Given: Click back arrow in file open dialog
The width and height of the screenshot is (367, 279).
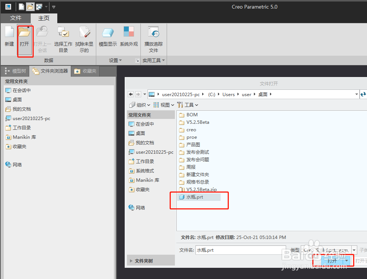Looking at the screenshot, I should (x=131, y=94).
